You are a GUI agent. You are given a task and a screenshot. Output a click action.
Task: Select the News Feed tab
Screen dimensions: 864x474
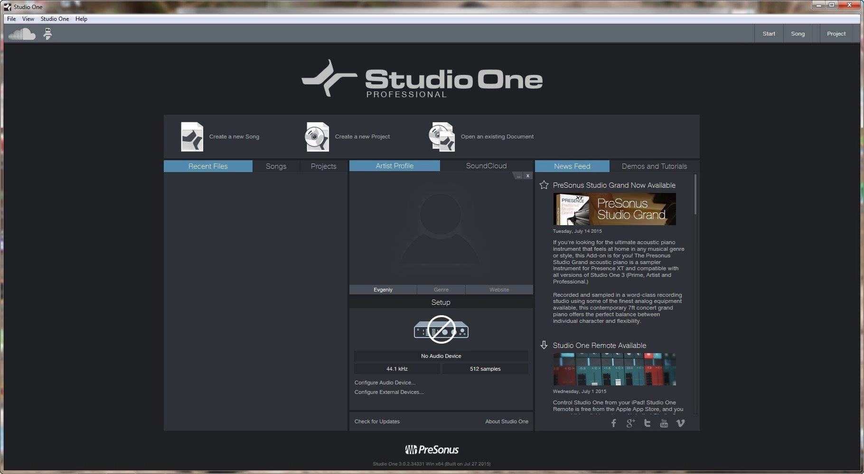click(x=572, y=166)
